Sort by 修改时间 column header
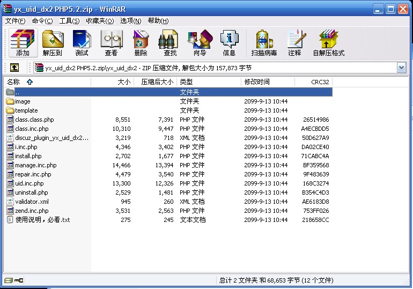Viewport: 413px width, 289px height. (268, 82)
